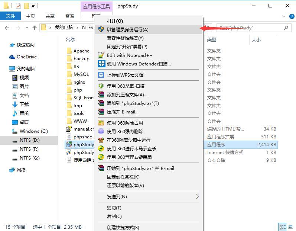The width and height of the screenshot is (296, 231).
Task: Select 兼容性疑难解答(Y)
Action: 149,38
